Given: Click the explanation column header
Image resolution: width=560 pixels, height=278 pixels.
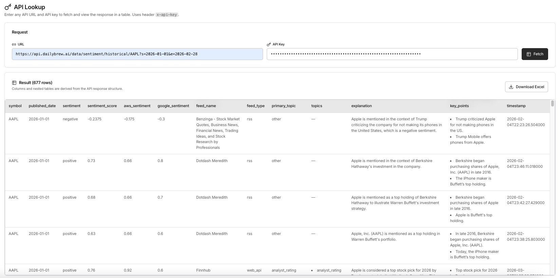Looking at the screenshot, I should pyautogui.click(x=361, y=106).
